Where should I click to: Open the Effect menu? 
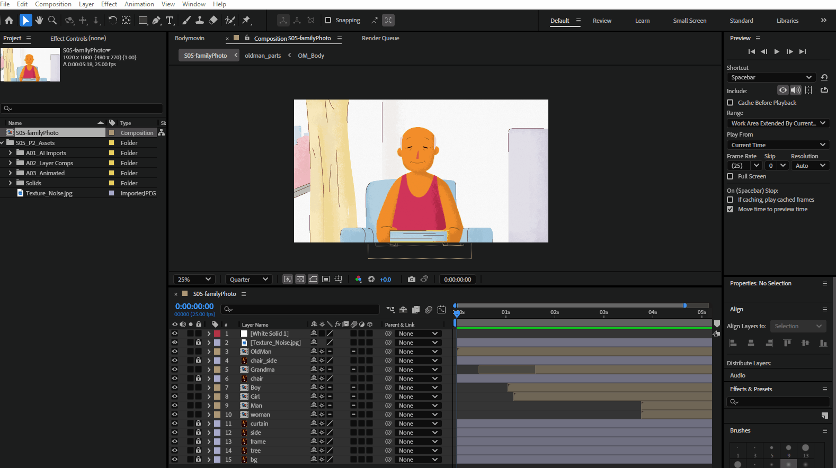[109, 4]
